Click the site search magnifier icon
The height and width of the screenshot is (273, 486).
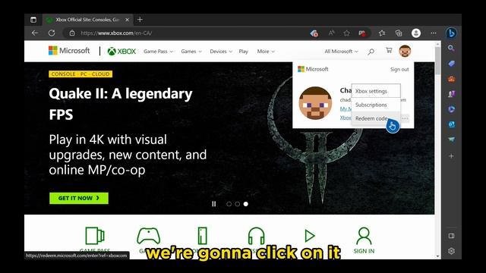pyautogui.click(x=371, y=52)
